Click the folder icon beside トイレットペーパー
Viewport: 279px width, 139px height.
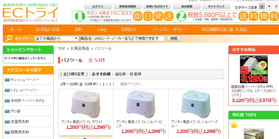[7, 90]
